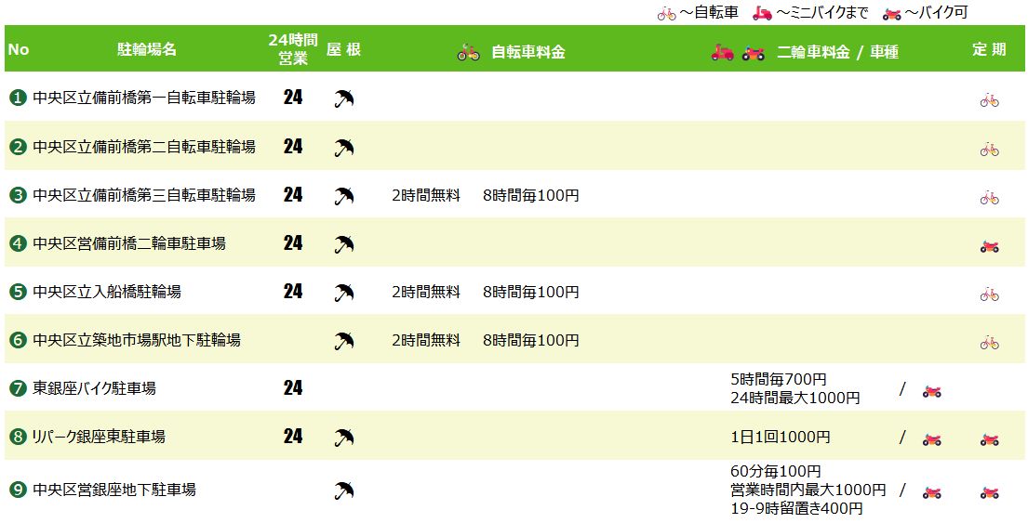Click the scooter legend icon beside ～ミニバイクまで
Viewport: 1028px width, 523px height.
(x=762, y=13)
